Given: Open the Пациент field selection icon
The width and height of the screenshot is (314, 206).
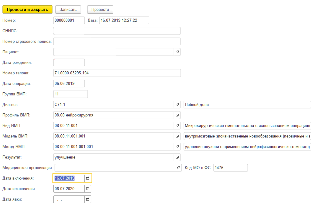Looking at the screenshot, I should pos(177,52).
